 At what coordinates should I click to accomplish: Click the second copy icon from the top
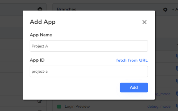coord(177,69)
